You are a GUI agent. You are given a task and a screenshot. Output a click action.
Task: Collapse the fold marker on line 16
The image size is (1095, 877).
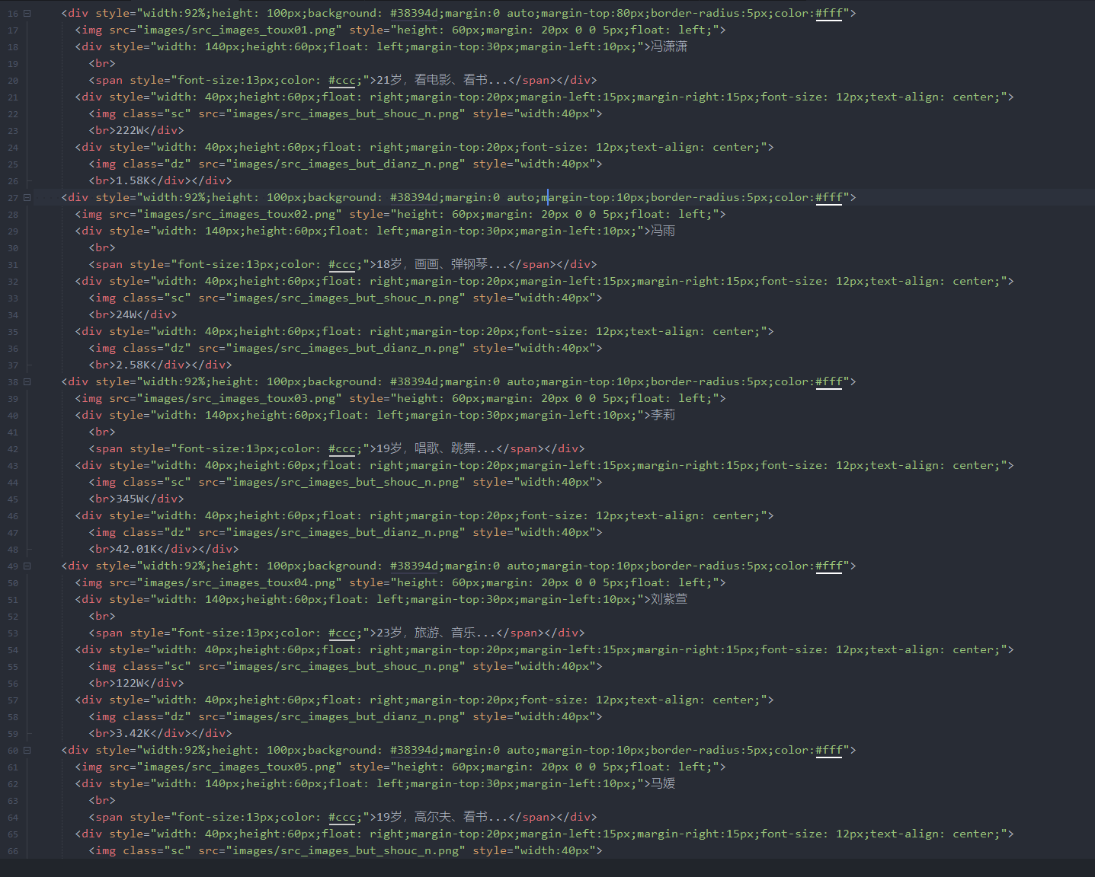pos(27,13)
